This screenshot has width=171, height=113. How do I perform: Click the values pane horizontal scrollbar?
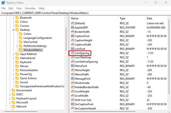pos(104,111)
